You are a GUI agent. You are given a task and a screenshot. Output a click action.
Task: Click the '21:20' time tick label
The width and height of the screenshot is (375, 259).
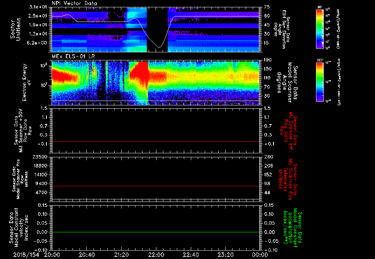point(122,255)
